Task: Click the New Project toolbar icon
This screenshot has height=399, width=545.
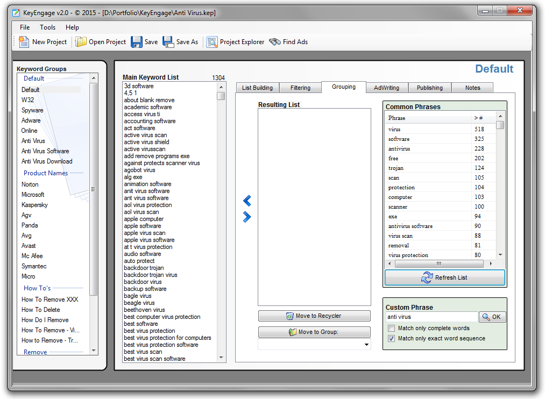Action: click(24, 42)
